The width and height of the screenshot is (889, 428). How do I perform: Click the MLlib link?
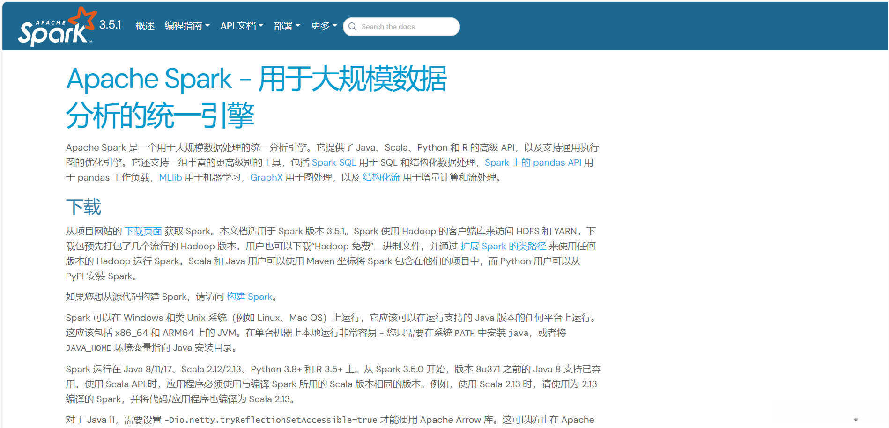click(x=170, y=177)
